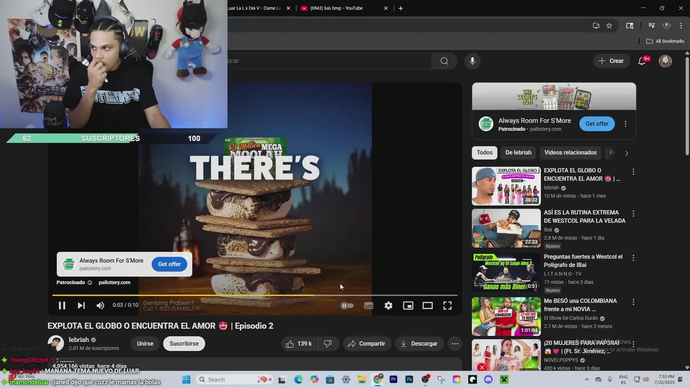The image size is (690, 388).
Task: Click the Unirse button
Action: coord(145,343)
